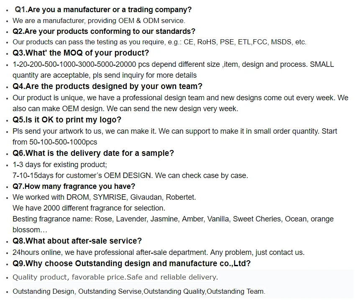The image size is (361, 300).
Task: Click the Q9 Why choose Outstanding design heading
Action: coord(131,264)
